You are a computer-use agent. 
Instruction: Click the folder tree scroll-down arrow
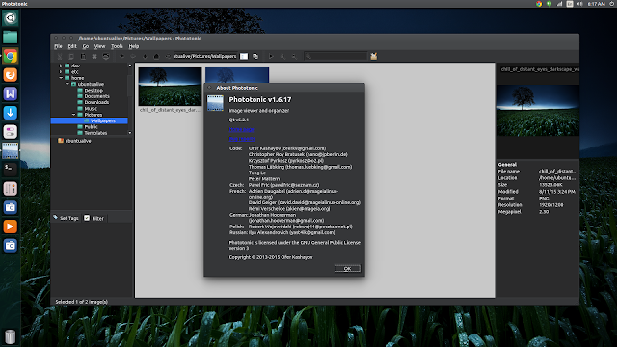(130, 133)
